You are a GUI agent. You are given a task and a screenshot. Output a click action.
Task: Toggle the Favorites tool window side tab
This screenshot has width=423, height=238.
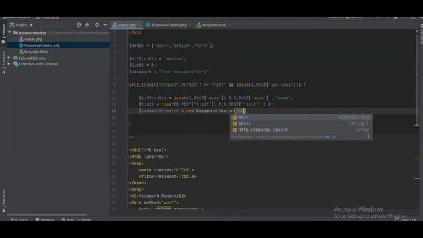[x=3, y=201]
